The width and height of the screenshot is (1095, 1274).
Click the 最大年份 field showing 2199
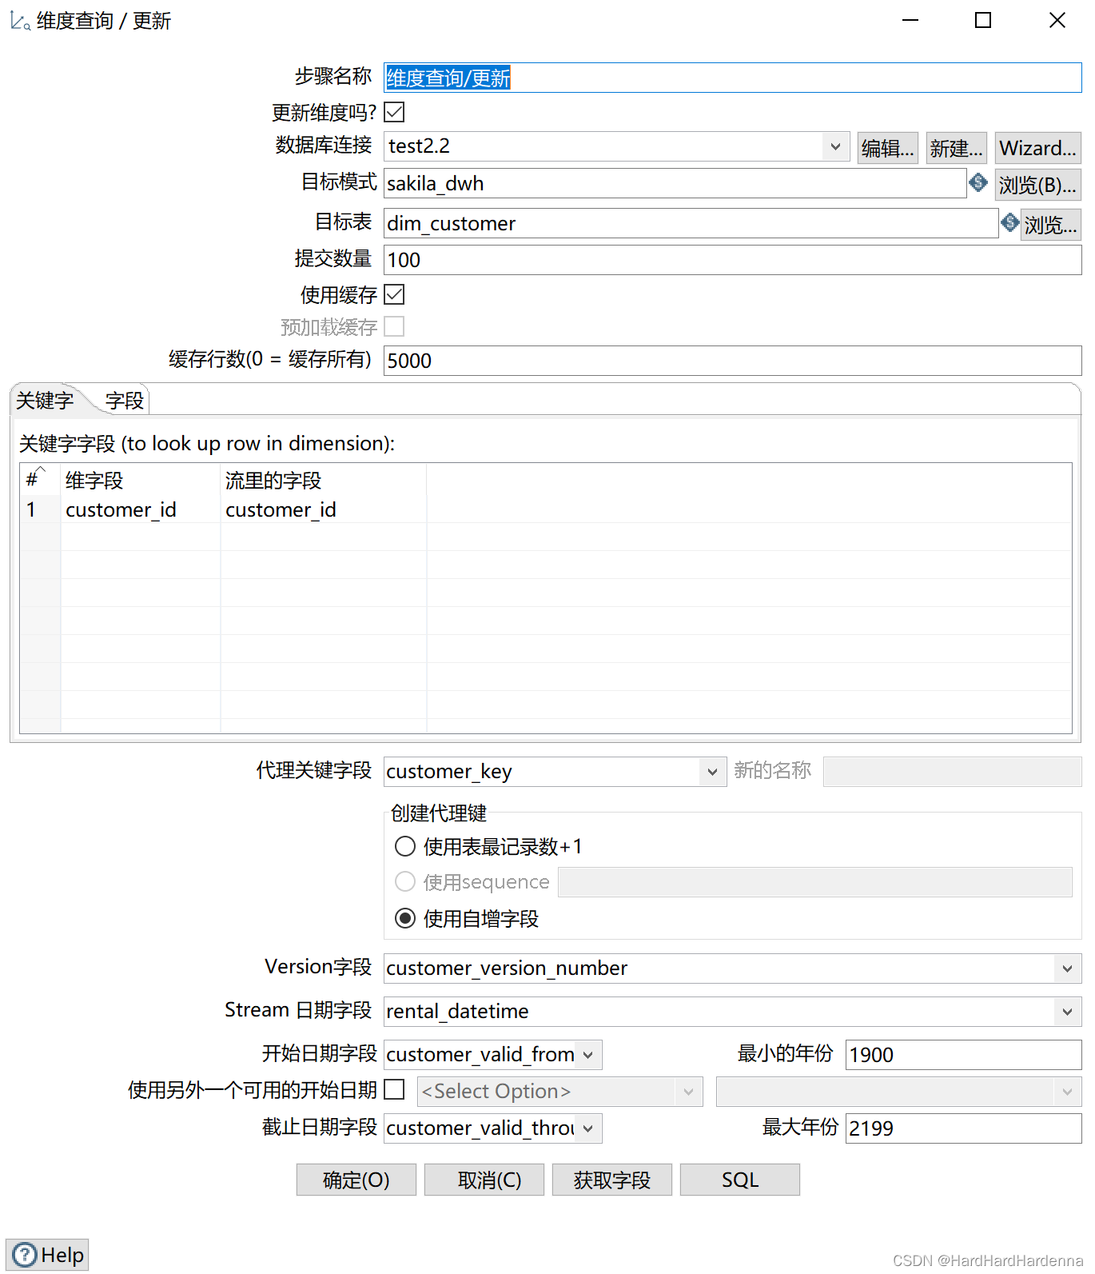[963, 1128]
